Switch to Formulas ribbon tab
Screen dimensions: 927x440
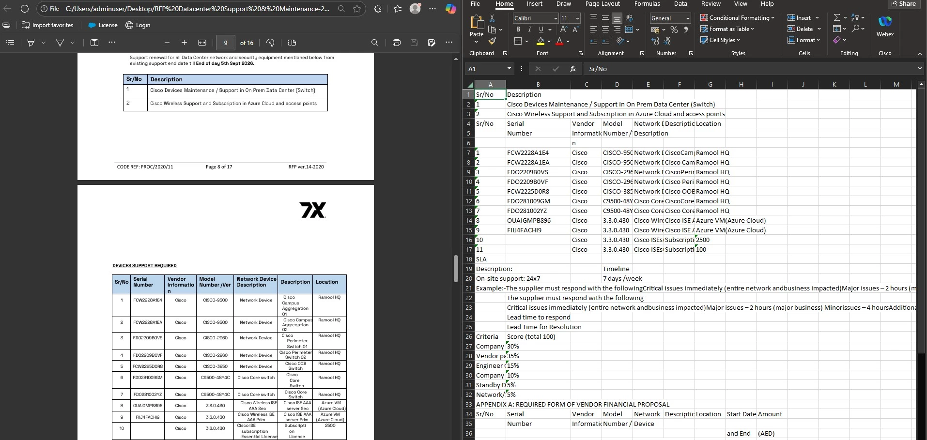647,4
